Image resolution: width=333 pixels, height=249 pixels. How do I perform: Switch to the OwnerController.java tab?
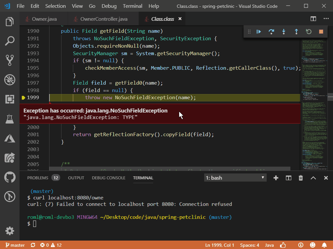[103, 18]
